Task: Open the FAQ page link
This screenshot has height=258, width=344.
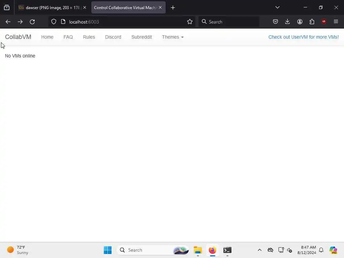Action: [x=68, y=37]
